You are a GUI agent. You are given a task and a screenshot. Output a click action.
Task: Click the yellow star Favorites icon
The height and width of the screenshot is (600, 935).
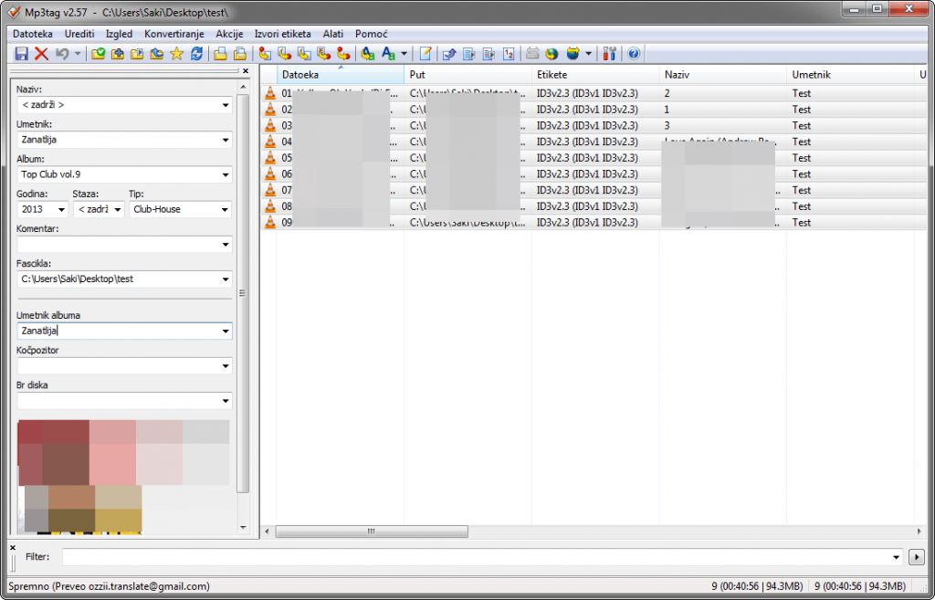176,54
